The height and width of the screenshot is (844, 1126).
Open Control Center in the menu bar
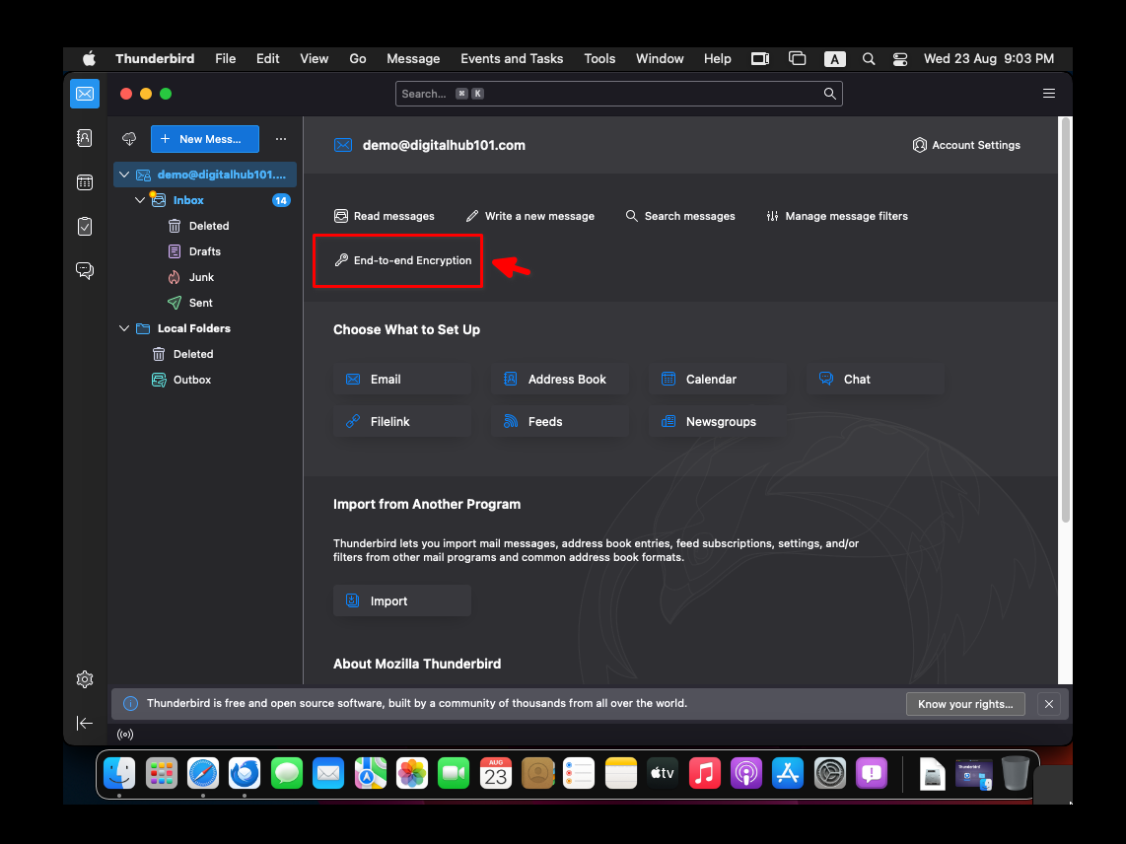click(x=900, y=59)
